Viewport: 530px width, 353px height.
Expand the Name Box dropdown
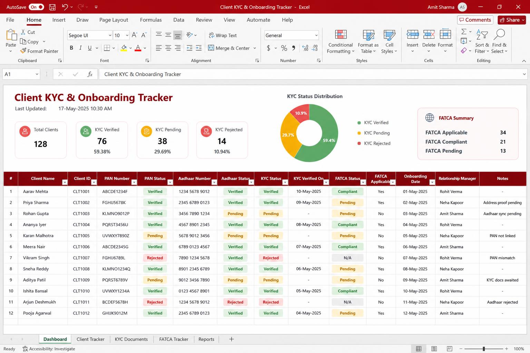coord(37,74)
